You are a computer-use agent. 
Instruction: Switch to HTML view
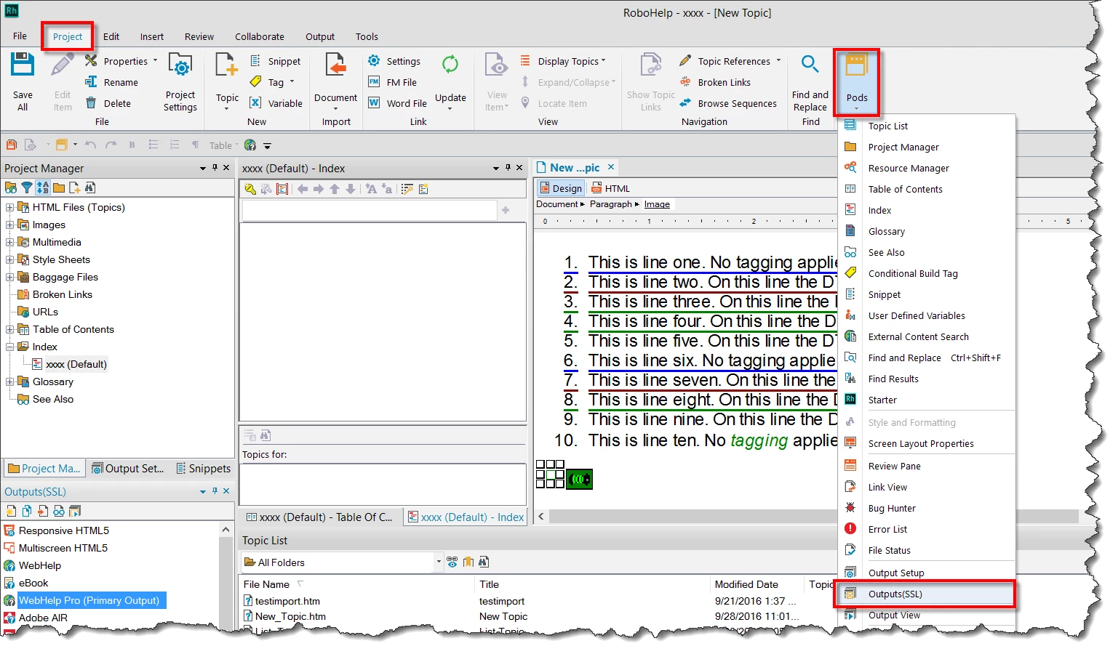click(610, 188)
